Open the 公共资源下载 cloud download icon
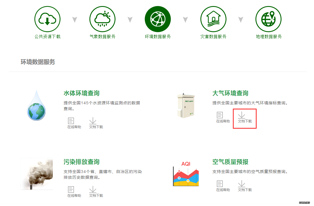Viewport: 314px width, 206px height. (x=48, y=19)
